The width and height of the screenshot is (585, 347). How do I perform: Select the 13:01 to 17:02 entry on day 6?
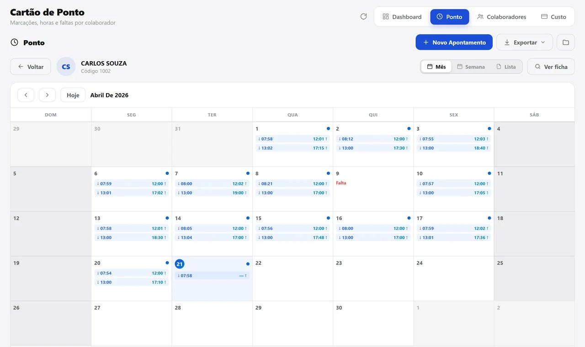(x=132, y=193)
